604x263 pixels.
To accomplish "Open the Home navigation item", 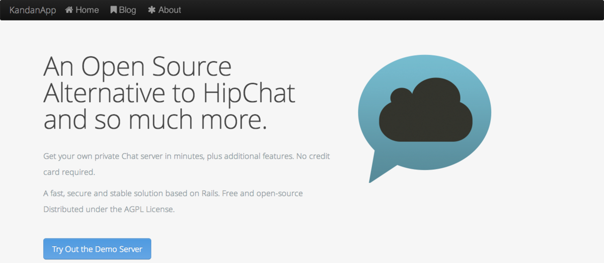I will pyautogui.click(x=87, y=10).
